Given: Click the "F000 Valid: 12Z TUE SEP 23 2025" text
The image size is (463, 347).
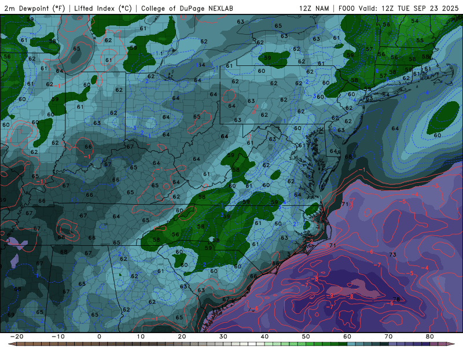Looking at the screenshot, I should (x=398, y=8).
